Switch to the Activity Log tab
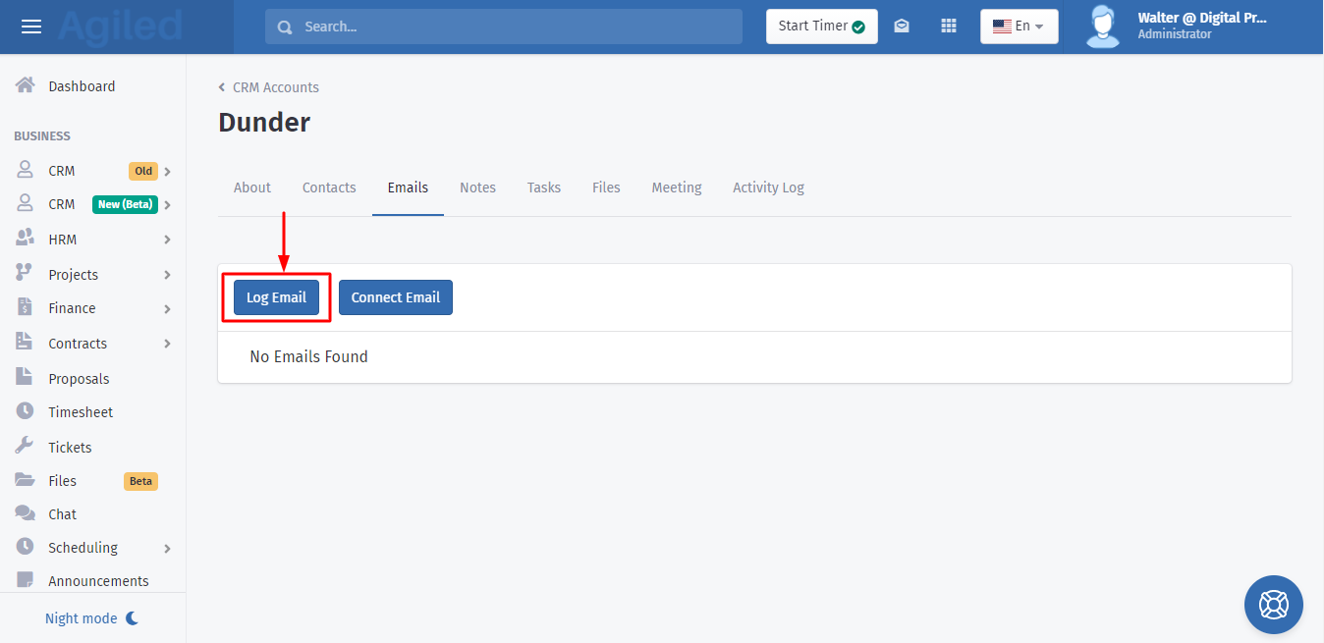The image size is (1324, 643). point(768,188)
